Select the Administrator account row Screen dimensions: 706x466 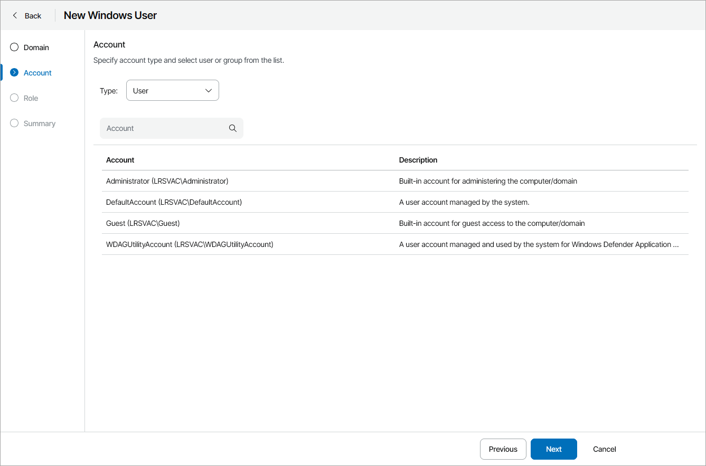click(167, 181)
